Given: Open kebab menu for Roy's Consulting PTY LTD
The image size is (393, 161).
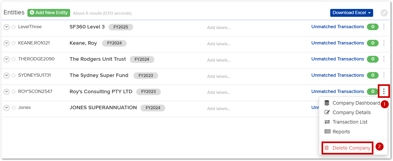Looking at the screenshot, I should point(384,91).
